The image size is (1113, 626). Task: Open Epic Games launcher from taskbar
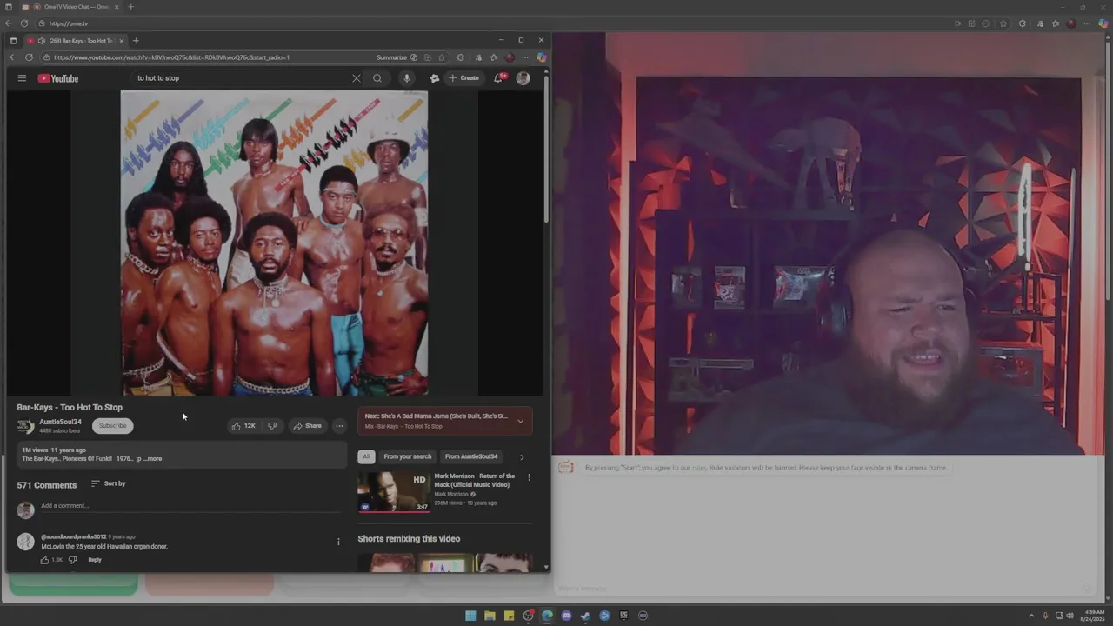coord(623,616)
